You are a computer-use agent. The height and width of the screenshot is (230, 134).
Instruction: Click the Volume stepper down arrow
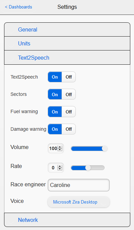[x=60, y=150]
